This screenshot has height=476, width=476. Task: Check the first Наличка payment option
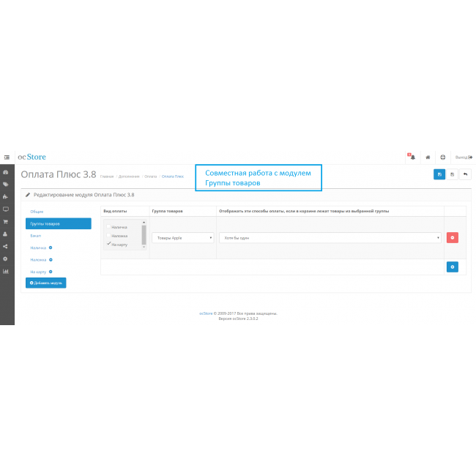[x=109, y=228]
